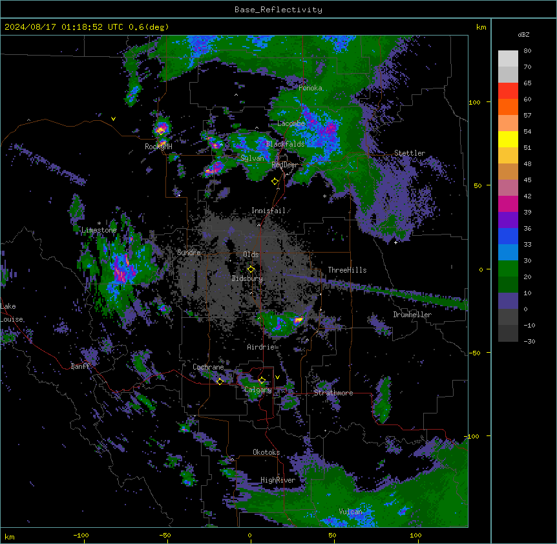The image size is (557, 544).
Task: Select the yellow diamond marker above Calgary label
Action: coord(262,381)
